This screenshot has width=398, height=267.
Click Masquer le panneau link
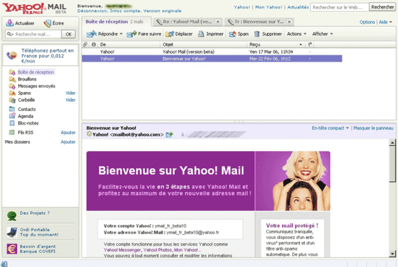click(x=373, y=128)
